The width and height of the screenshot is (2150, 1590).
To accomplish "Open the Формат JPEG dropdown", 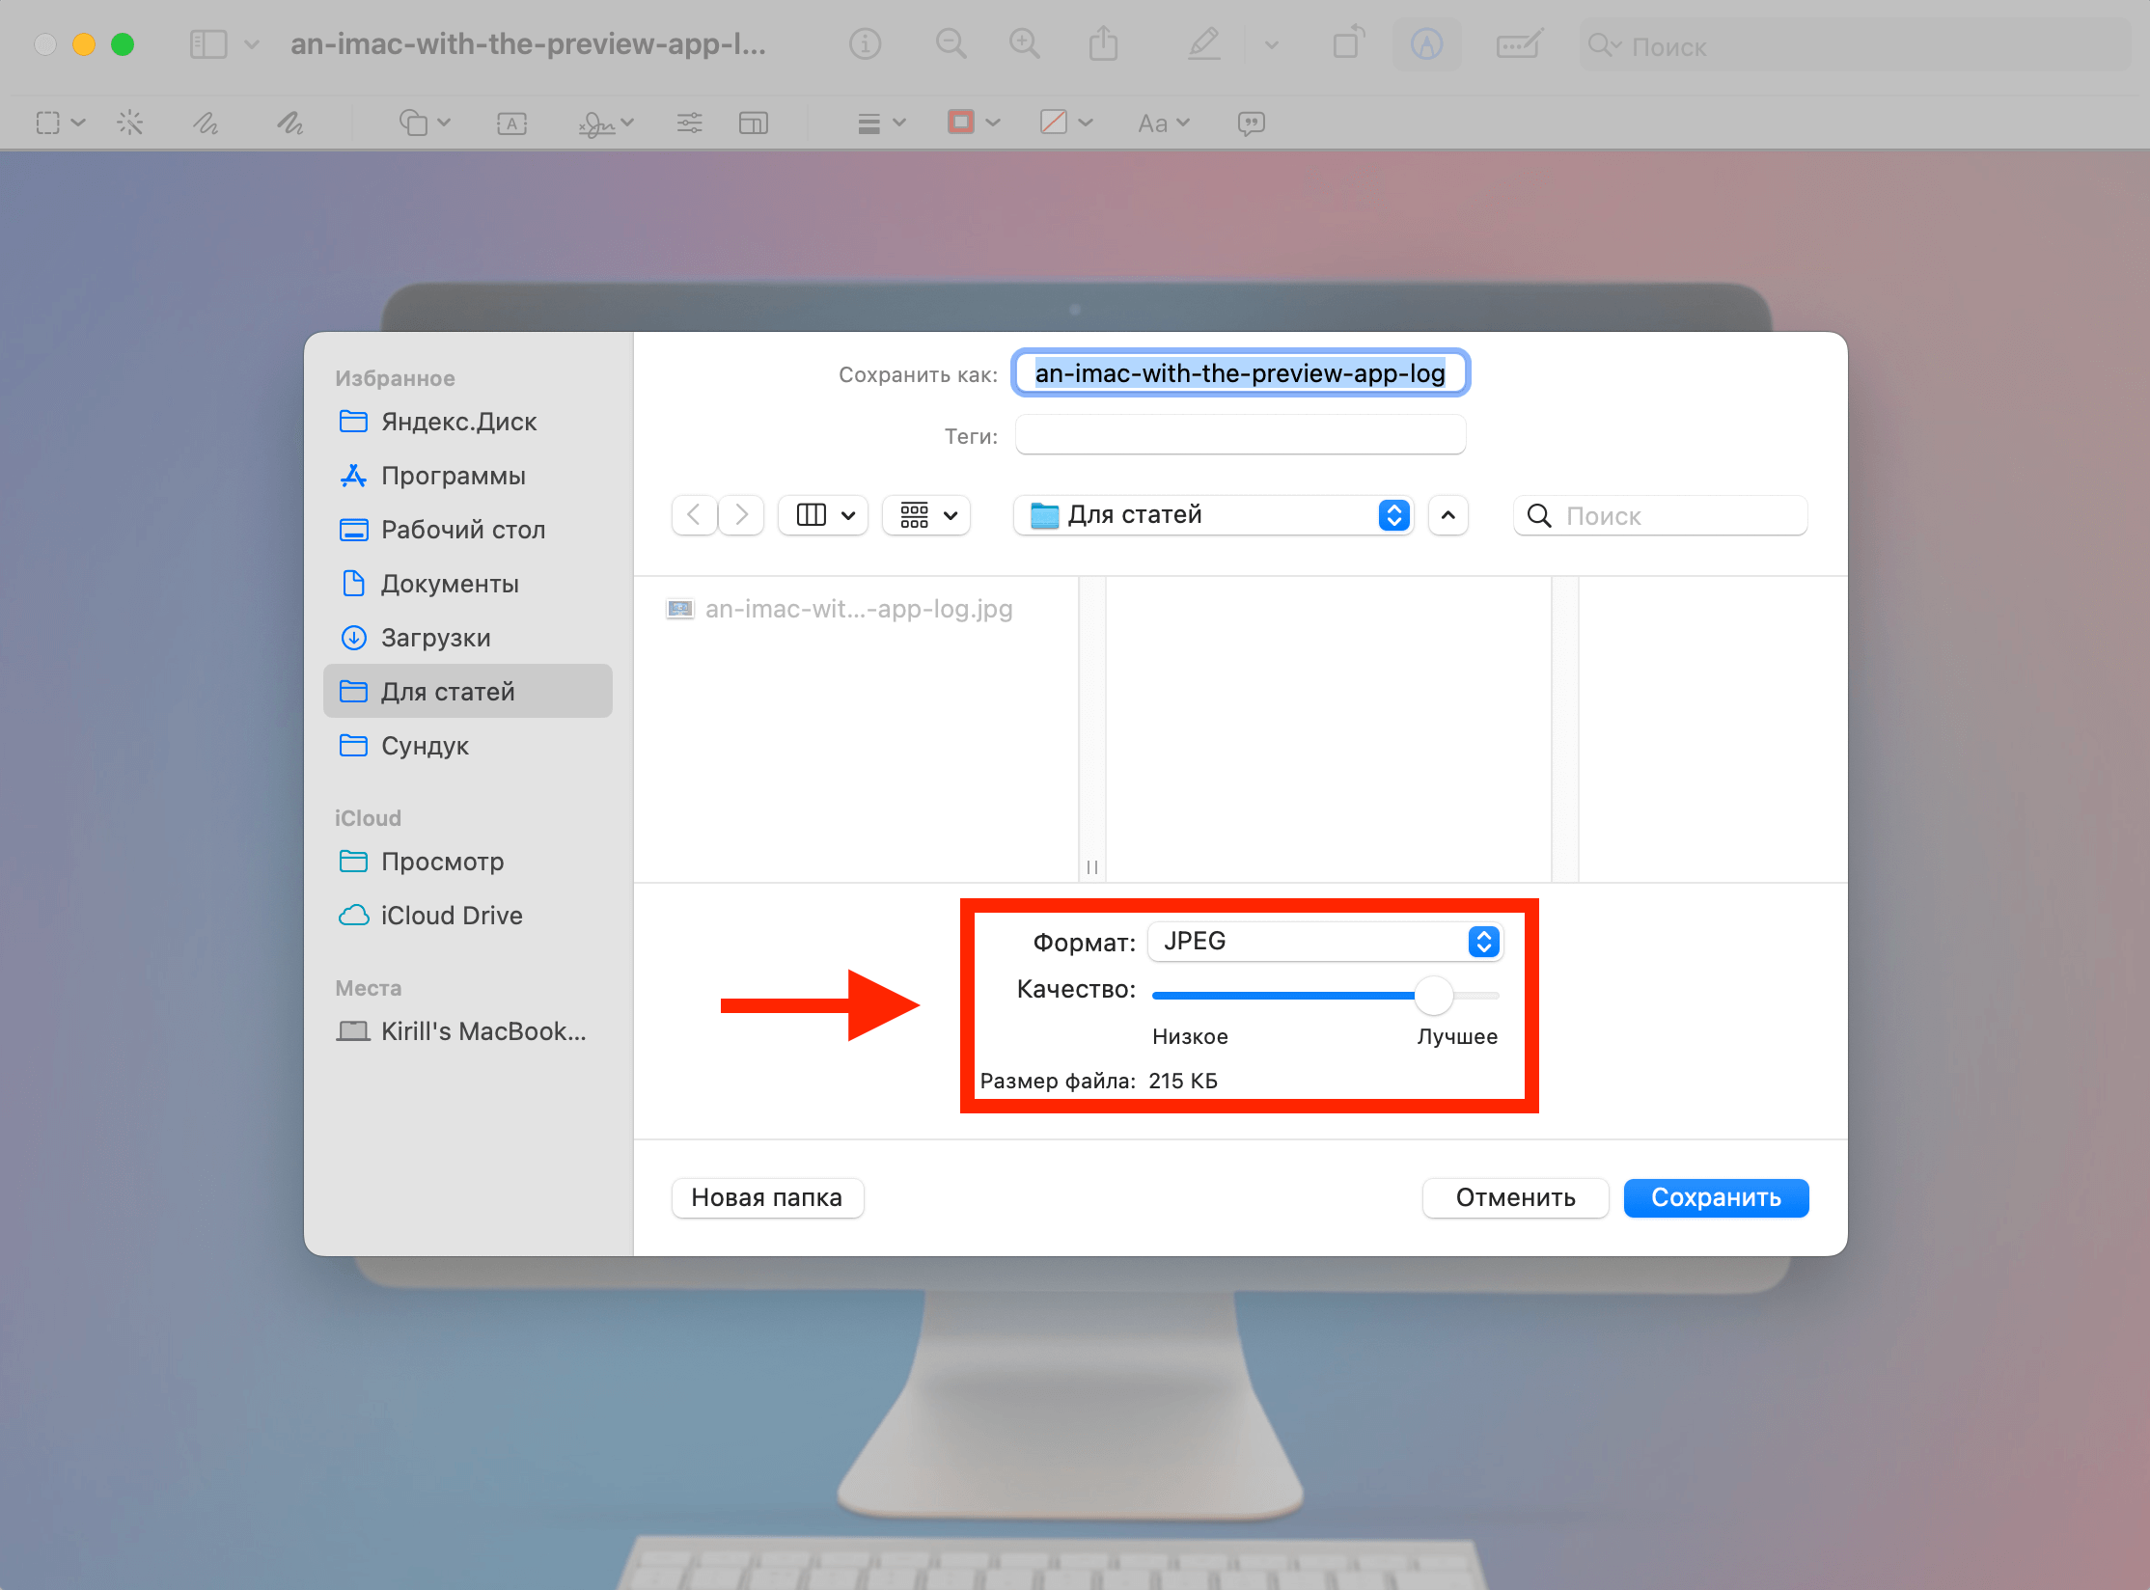I will pos(1325,942).
